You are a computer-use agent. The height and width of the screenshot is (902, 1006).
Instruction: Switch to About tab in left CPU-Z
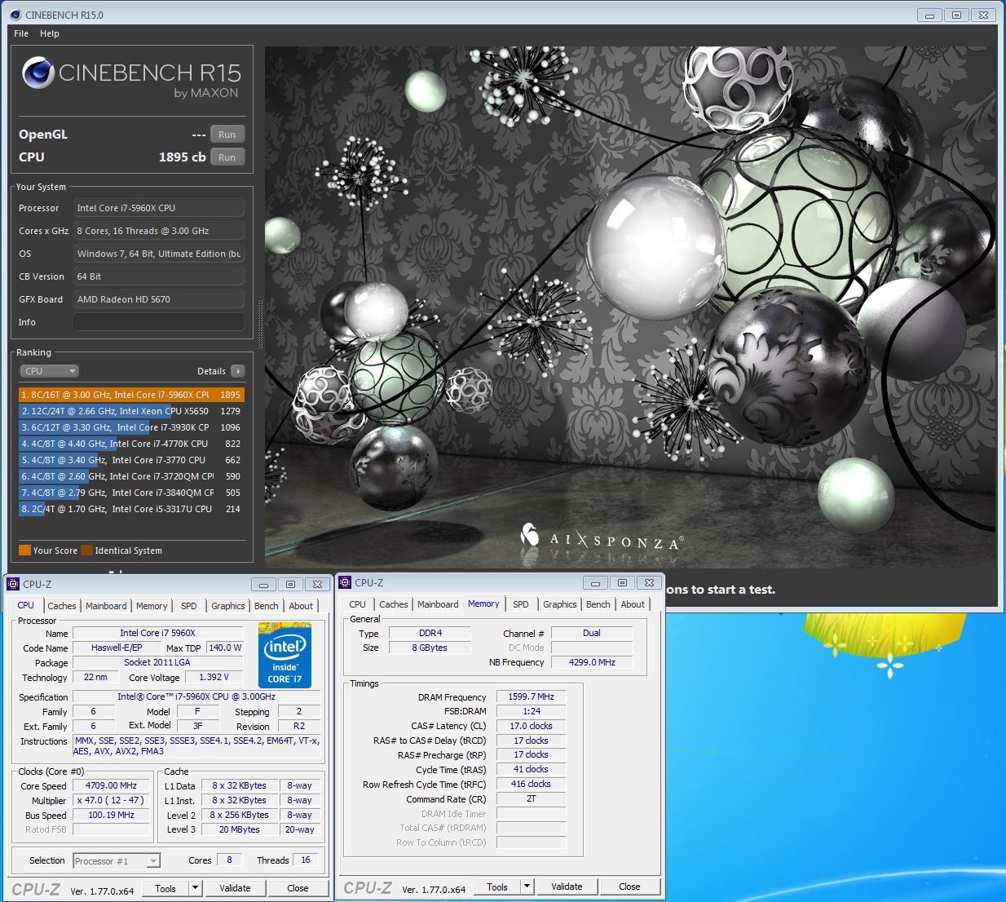click(301, 606)
